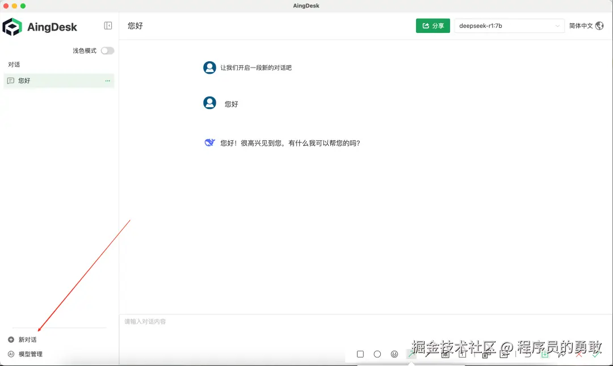Open the conversation options via the ellipsis

click(x=107, y=81)
